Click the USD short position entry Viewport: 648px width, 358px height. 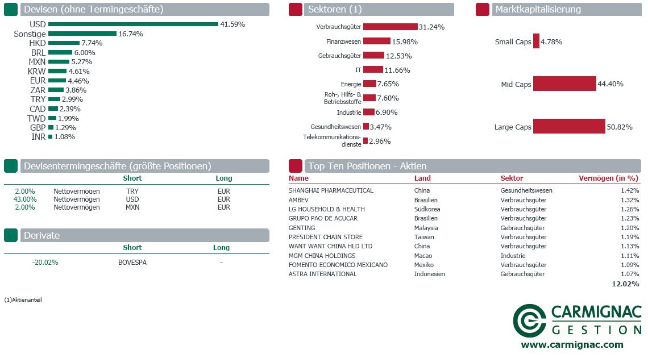coord(132,199)
